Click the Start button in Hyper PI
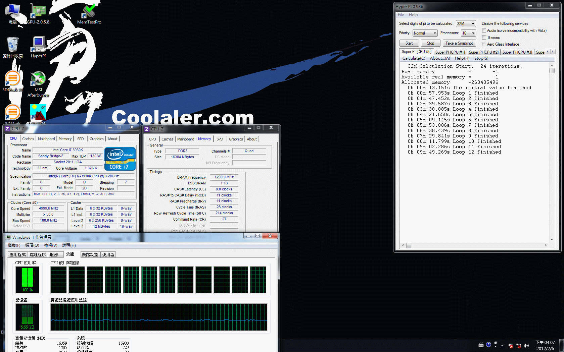This screenshot has width=564, height=352. tap(409, 43)
